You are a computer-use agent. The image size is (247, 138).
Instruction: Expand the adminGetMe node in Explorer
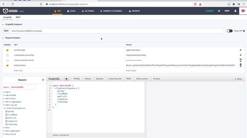(x=4, y=95)
